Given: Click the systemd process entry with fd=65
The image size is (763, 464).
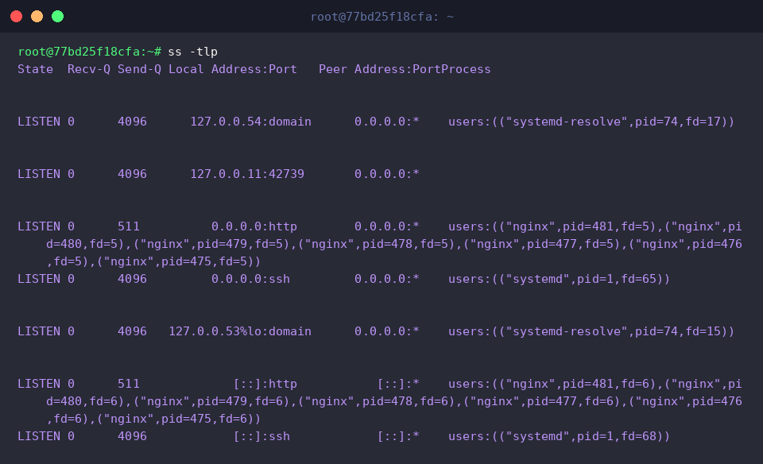Looking at the screenshot, I should coord(559,279).
